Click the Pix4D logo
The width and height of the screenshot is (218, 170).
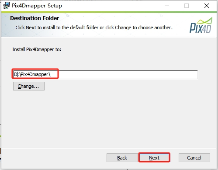tap(201, 25)
